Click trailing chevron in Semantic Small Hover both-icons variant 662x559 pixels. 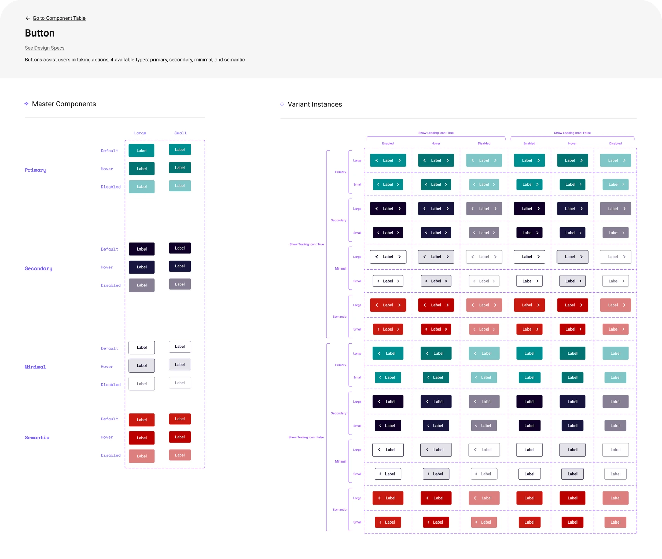[446, 329]
